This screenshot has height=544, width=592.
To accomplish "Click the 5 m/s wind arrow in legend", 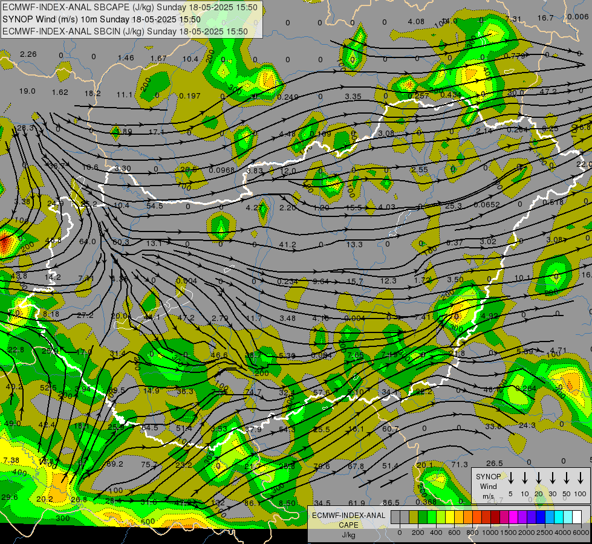I will tap(510, 478).
